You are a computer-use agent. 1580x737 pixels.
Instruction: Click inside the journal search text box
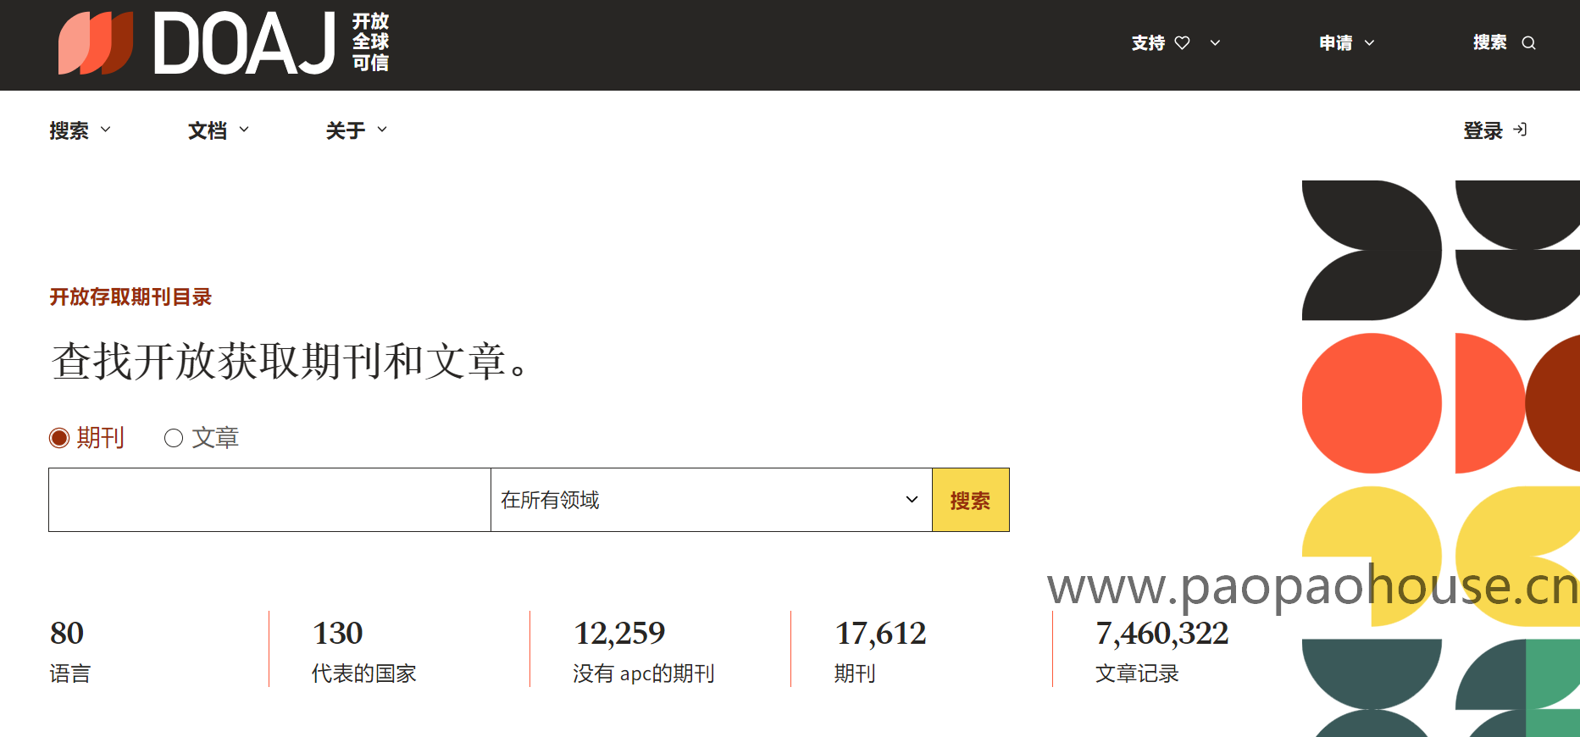[x=269, y=500]
